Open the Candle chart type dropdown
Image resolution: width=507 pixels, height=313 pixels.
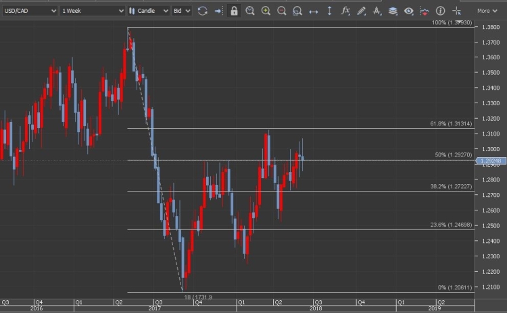click(x=149, y=11)
